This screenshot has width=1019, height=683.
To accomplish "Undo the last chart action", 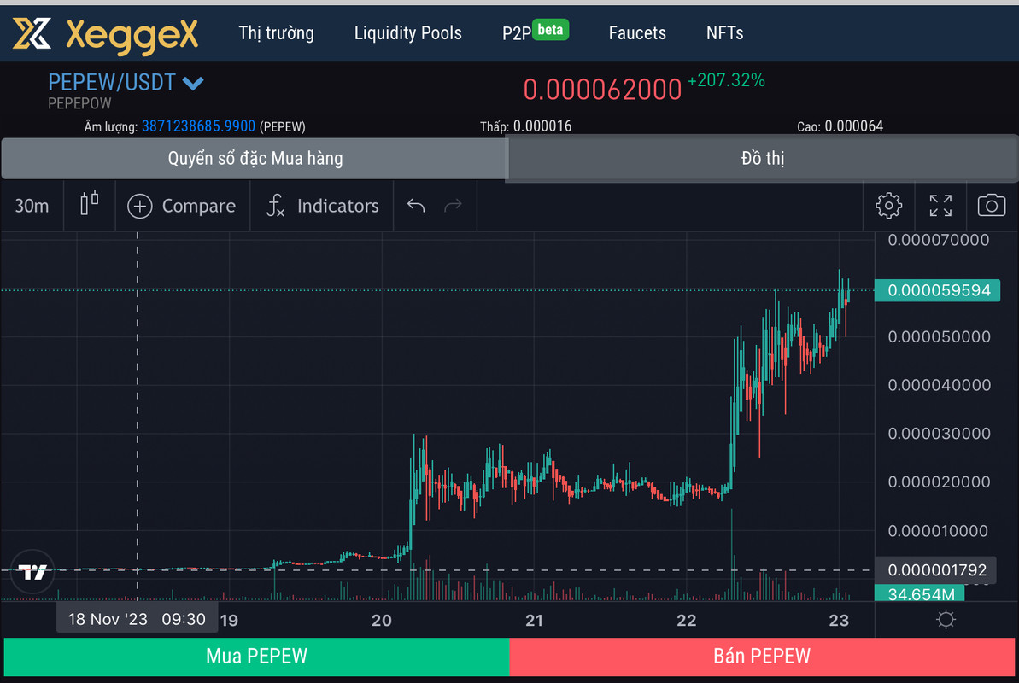I will coord(416,206).
